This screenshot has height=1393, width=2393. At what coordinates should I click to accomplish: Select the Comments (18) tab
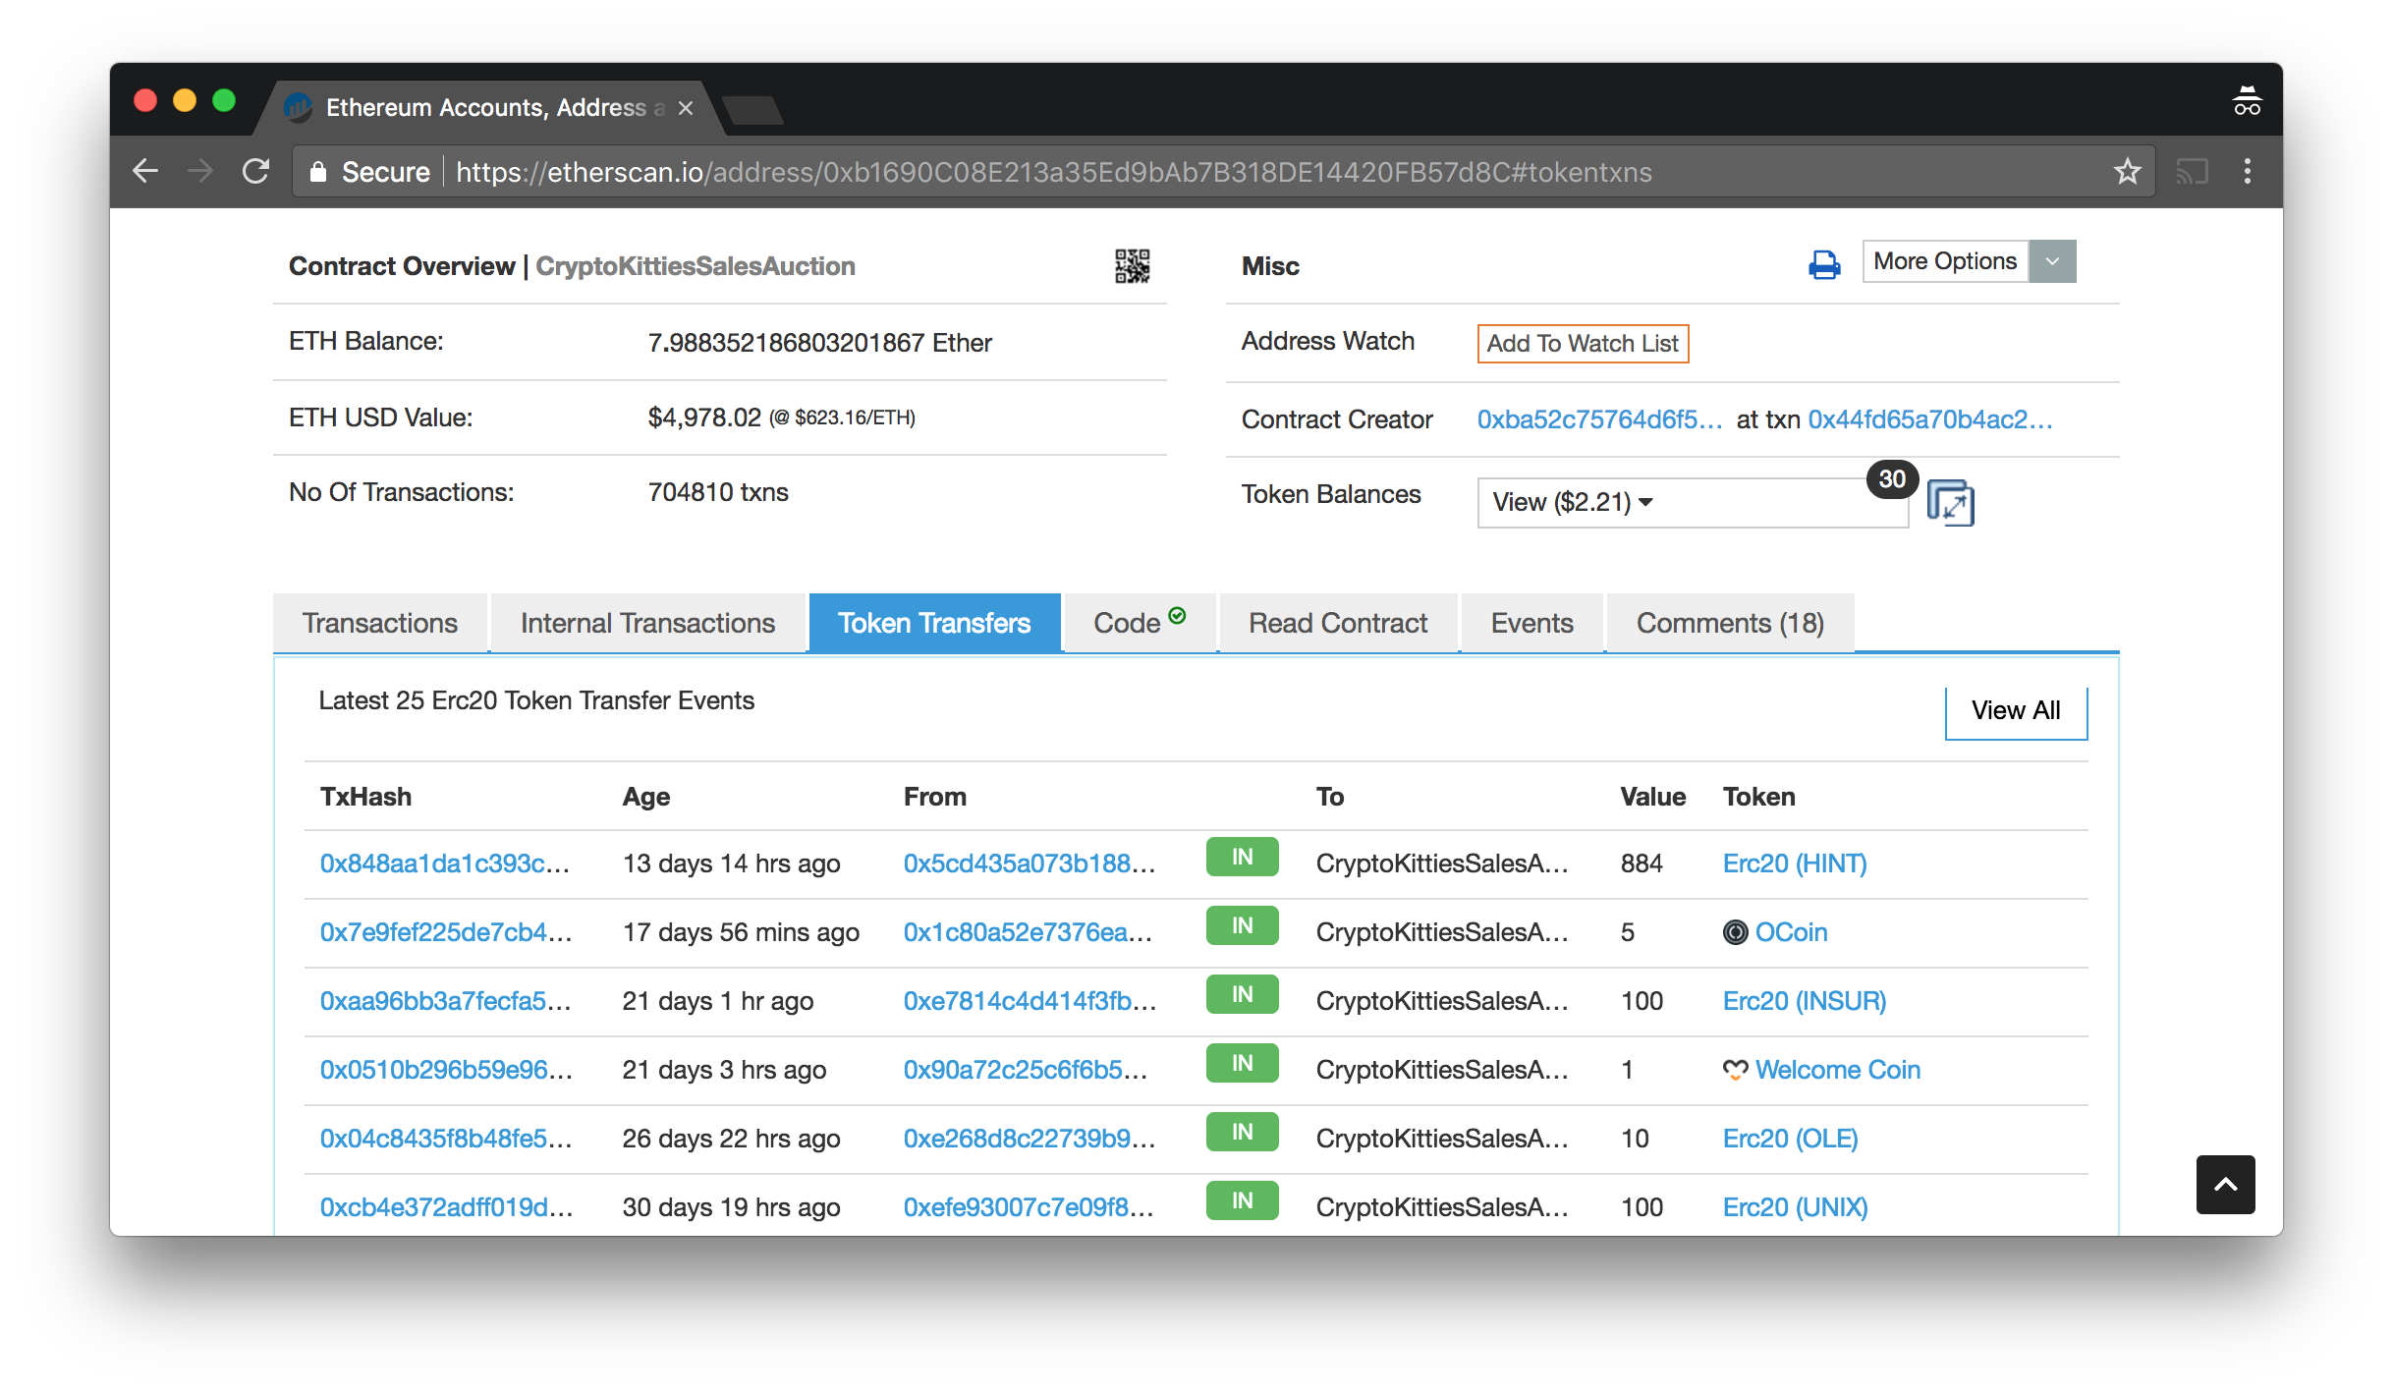point(1730,622)
